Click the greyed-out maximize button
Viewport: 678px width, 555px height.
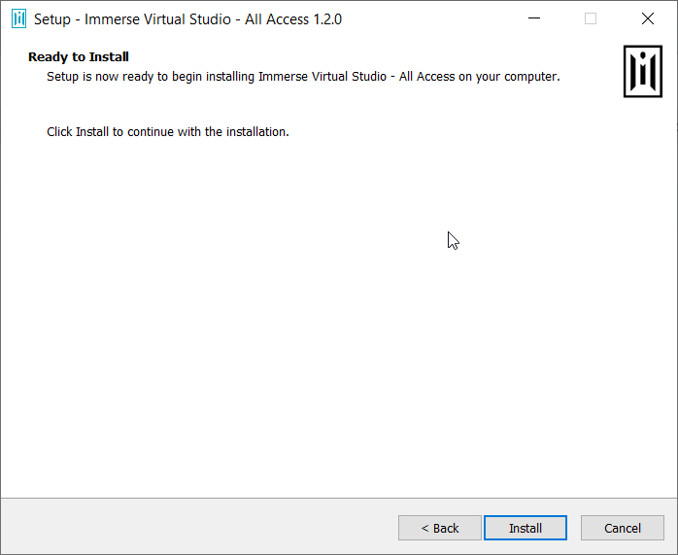591,18
